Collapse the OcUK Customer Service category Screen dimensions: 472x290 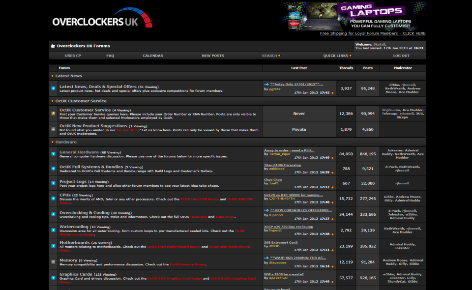click(53, 101)
